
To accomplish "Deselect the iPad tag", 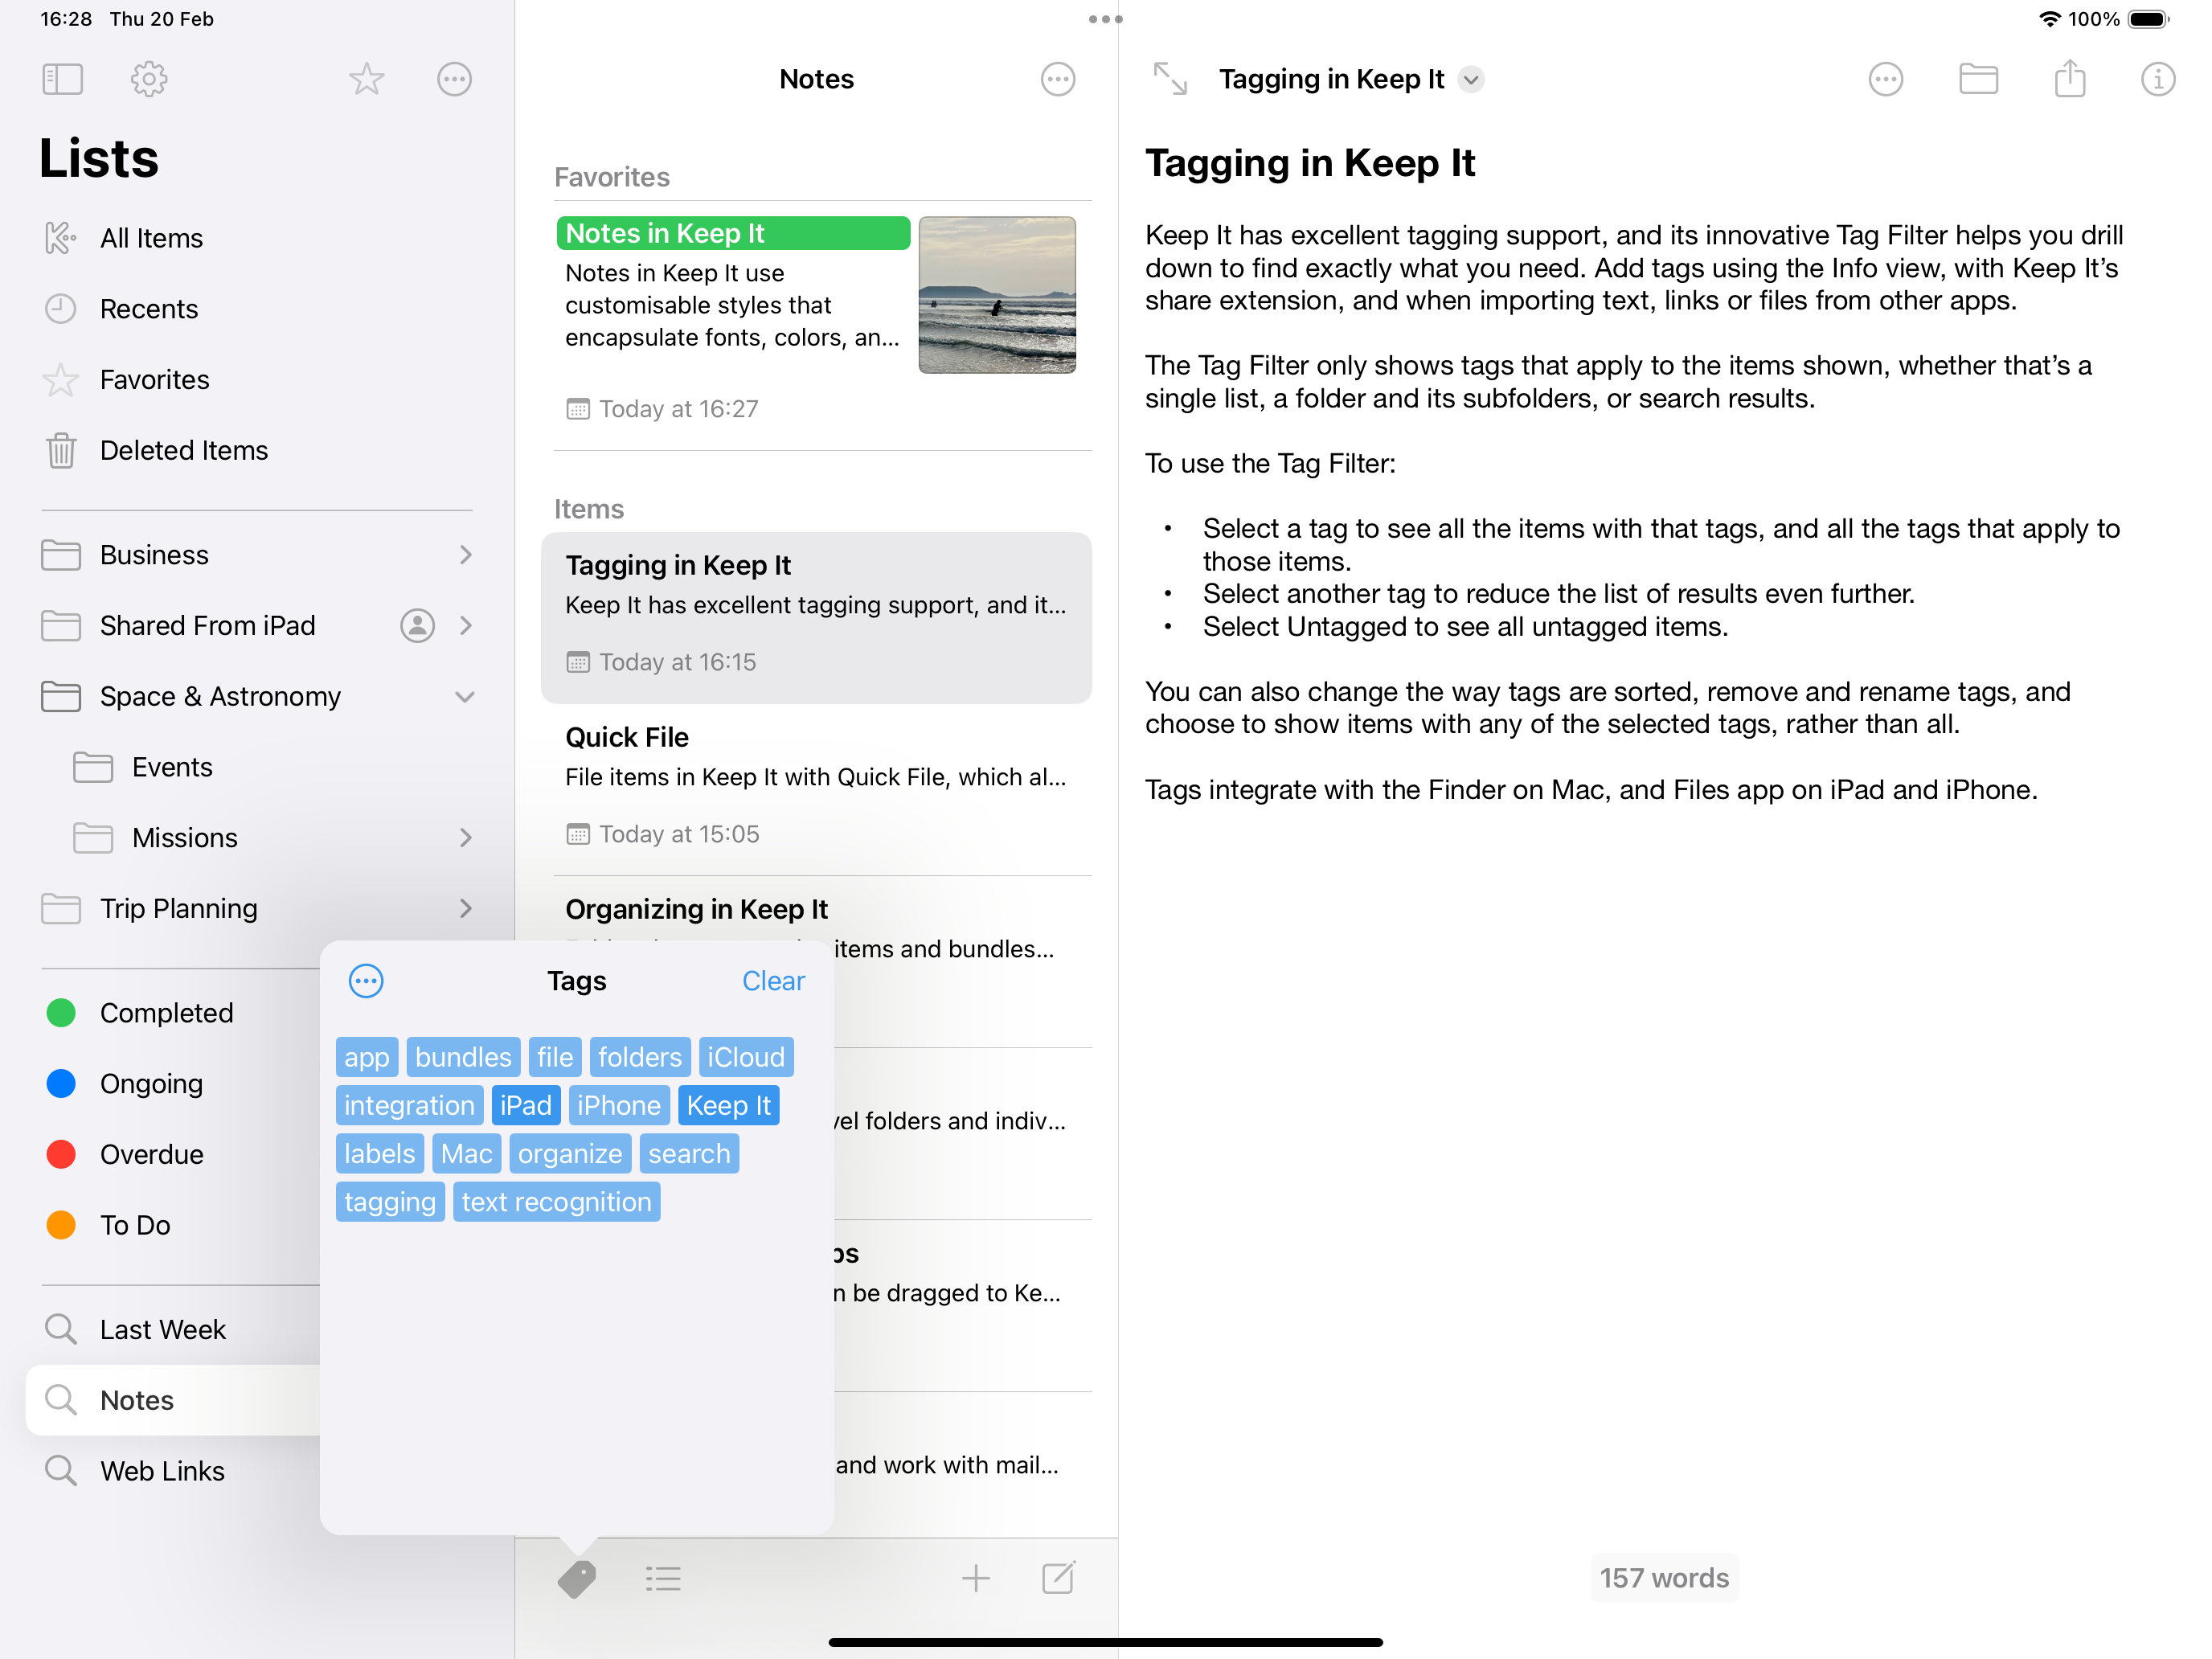I will (526, 1105).
